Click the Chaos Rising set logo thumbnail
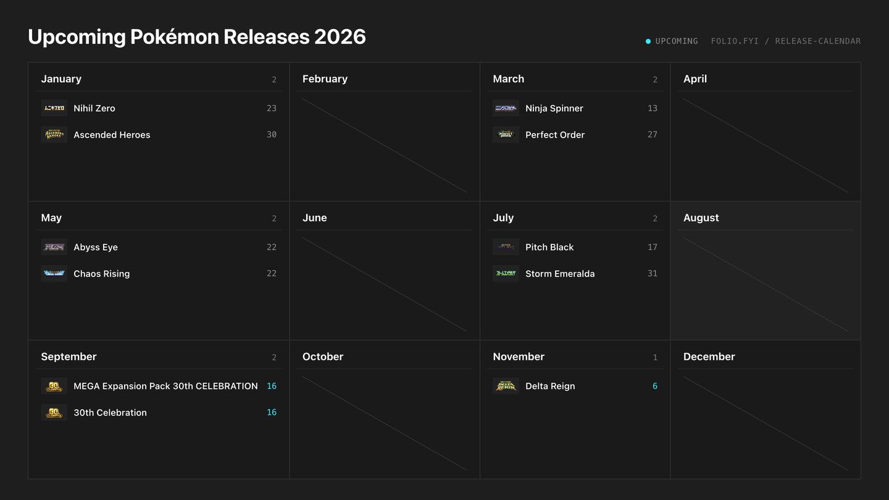 tap(54, 273)
